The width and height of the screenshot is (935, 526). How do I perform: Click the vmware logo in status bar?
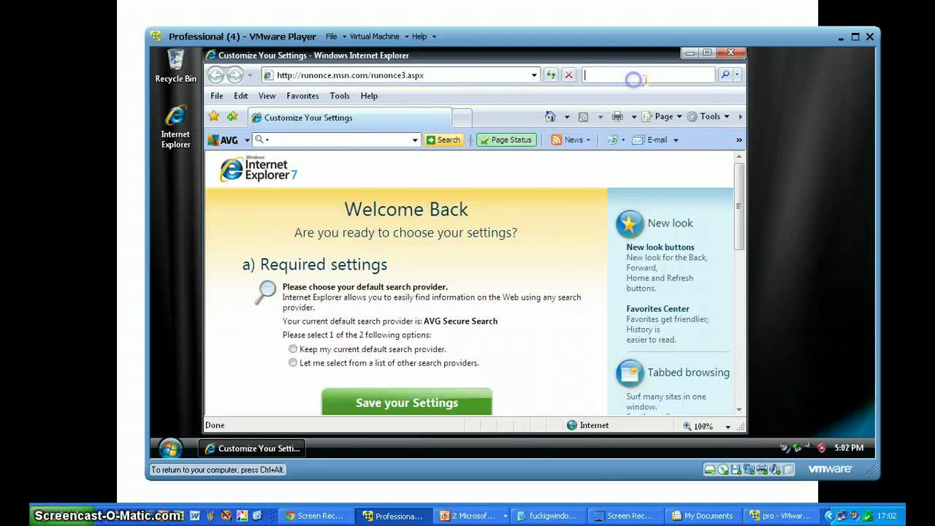point(830,469)
